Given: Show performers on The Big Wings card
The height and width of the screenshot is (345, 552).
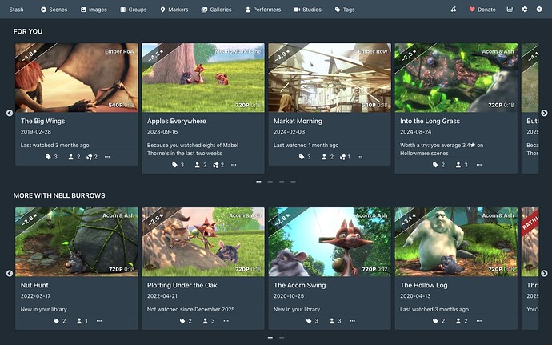Looking at the screenshot, I should 74,157.
